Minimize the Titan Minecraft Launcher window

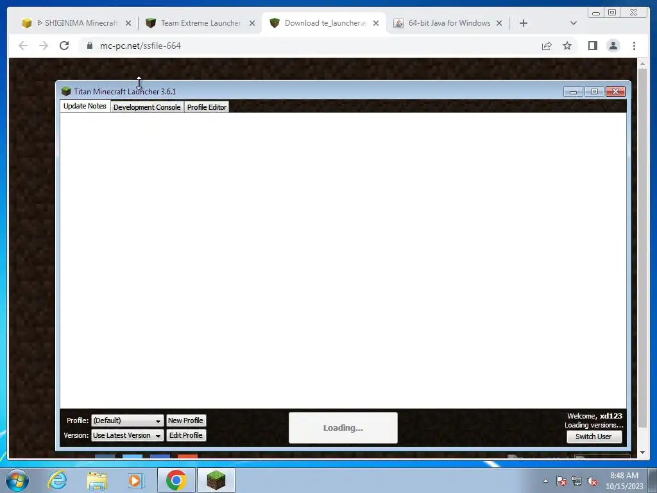click(573, 91)
